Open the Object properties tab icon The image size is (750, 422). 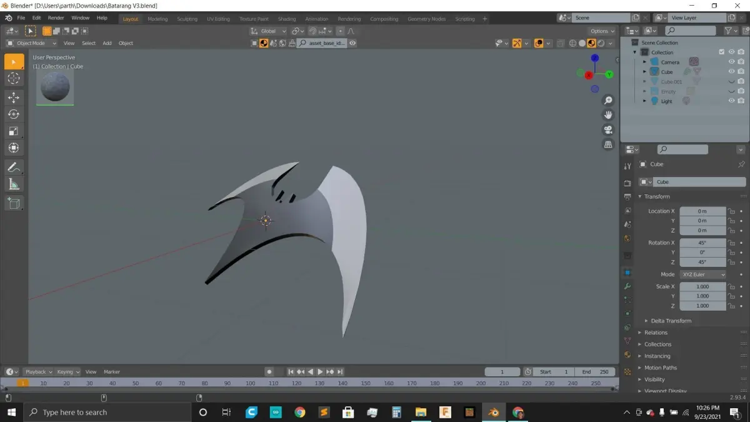627,273
